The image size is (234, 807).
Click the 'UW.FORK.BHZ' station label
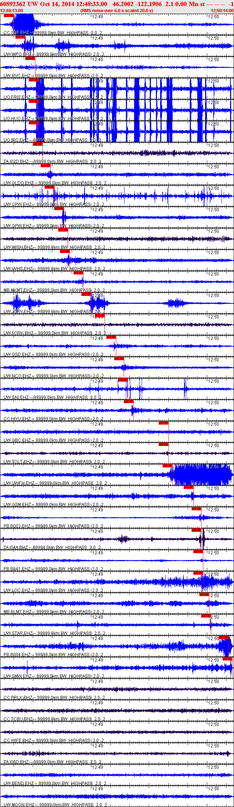coord(19,333)
